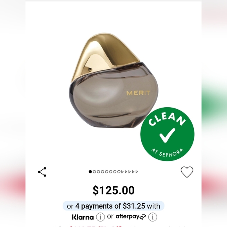
Task: Tap the Clean at Sephora badge
Action: pos(168,134)
